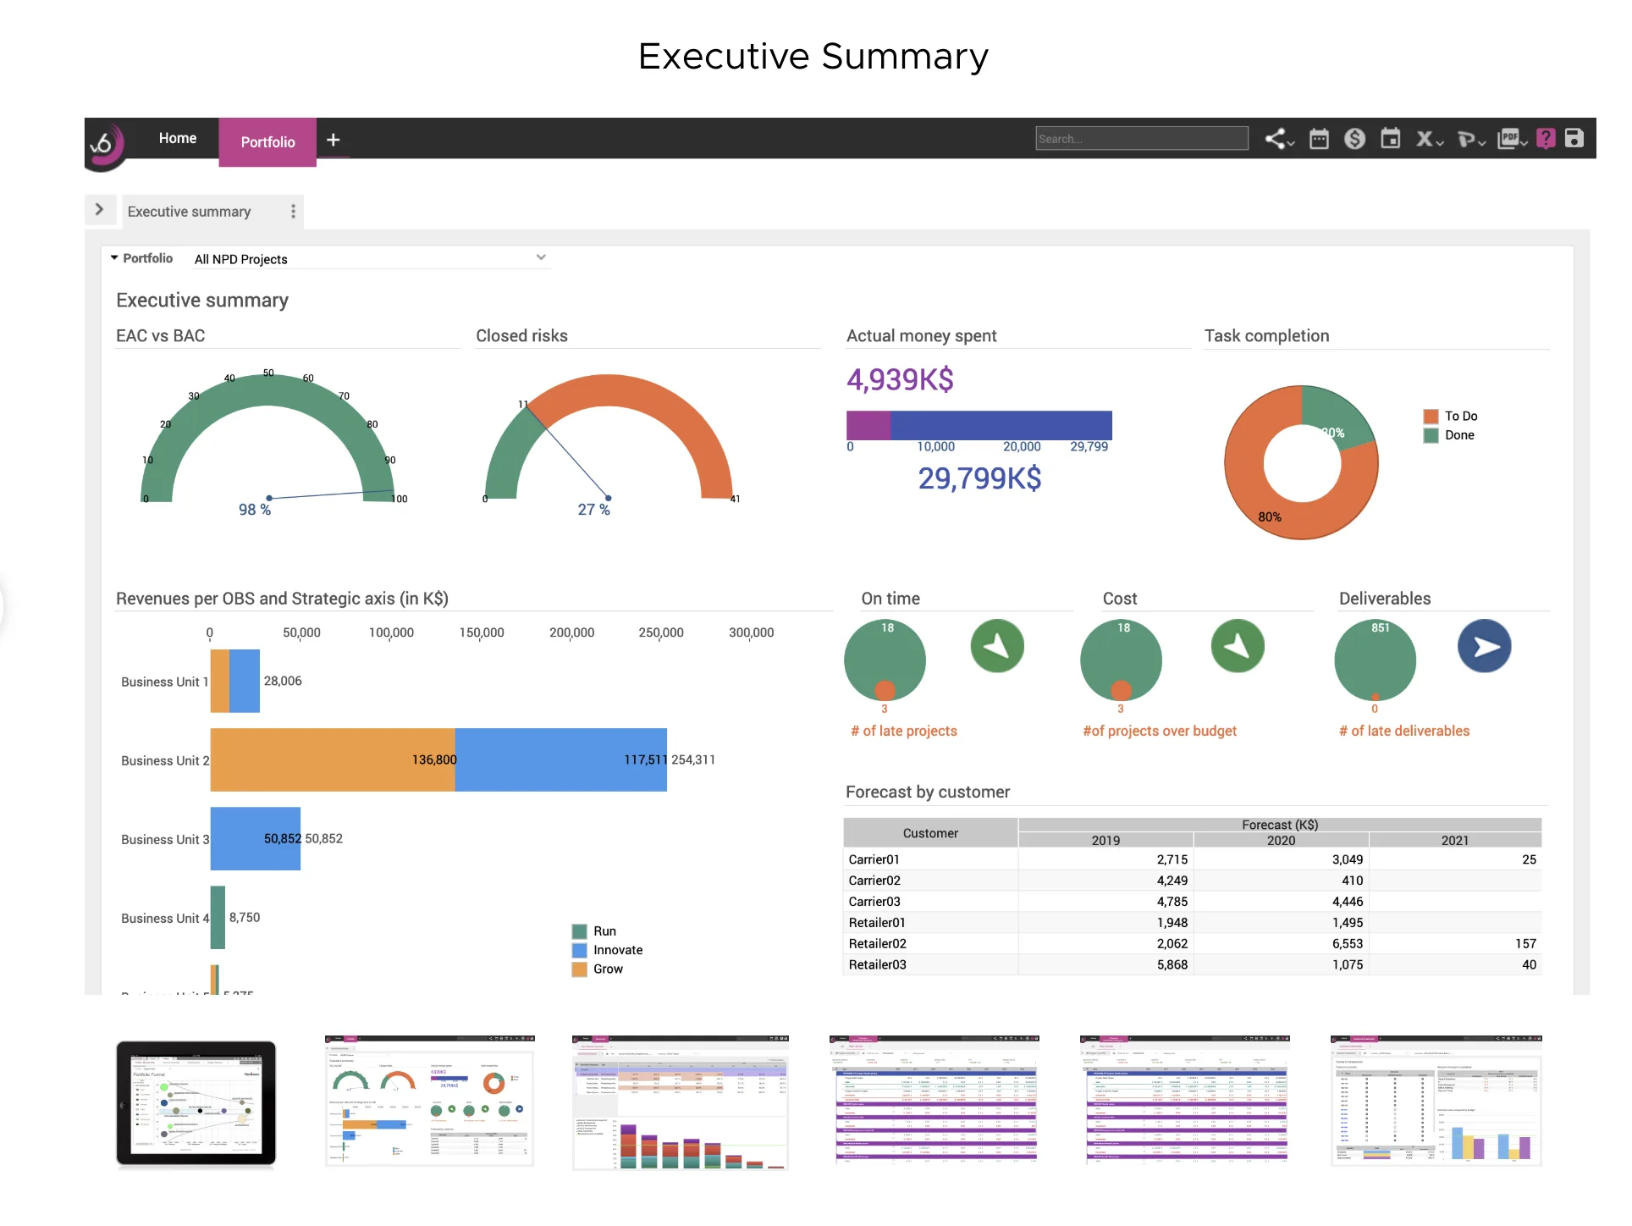This screenshot has width=1632, height=1226.
Task: Click the pink help question icon
Action: click(1546, 139)
